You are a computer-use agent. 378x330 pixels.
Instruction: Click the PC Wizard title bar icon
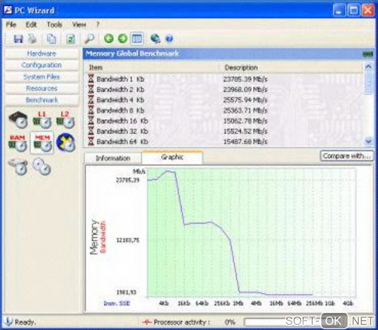pos(8,10)
